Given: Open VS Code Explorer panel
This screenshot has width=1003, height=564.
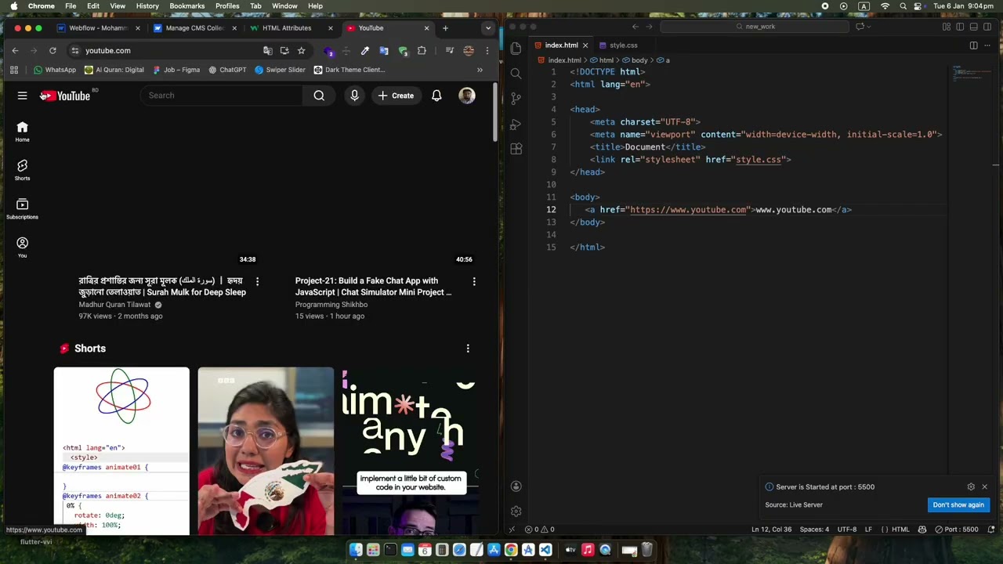Looking at the screenshot, I should point(516,49).
